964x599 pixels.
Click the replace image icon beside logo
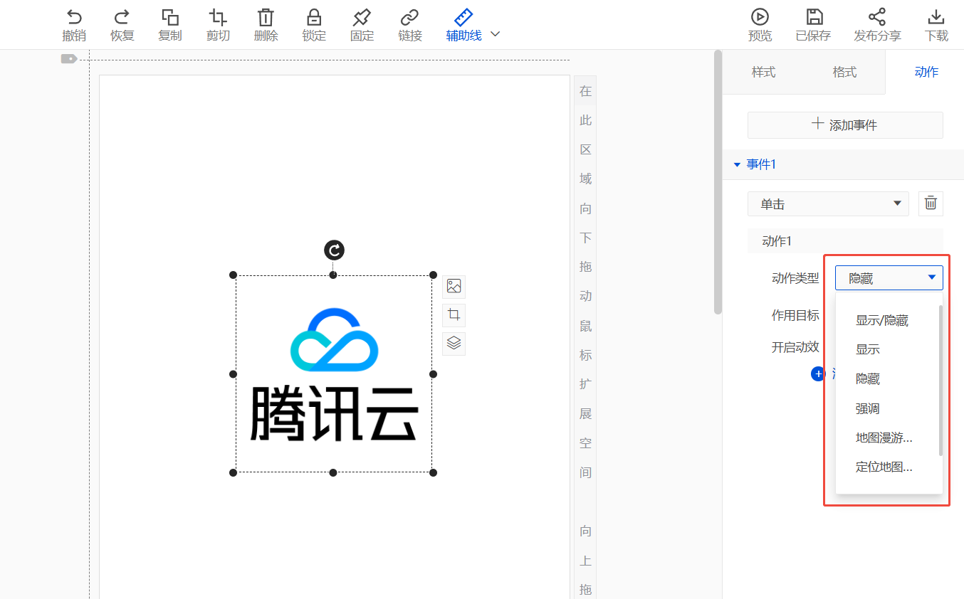coord(454,287)
